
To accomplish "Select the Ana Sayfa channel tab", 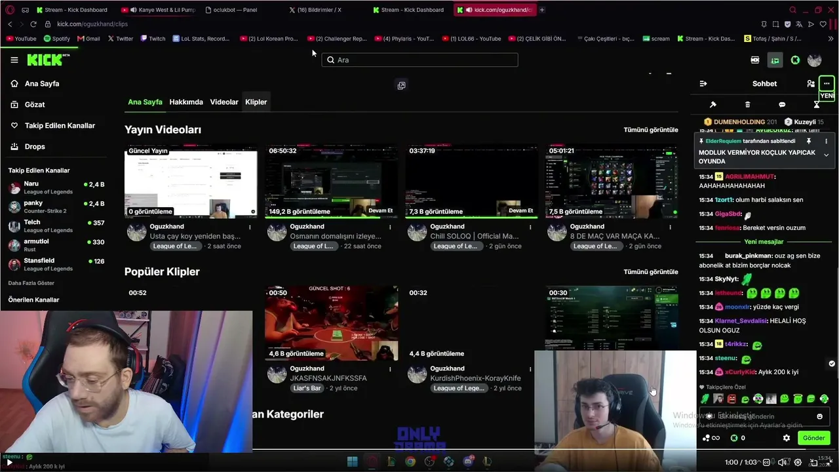I will (145, 102).
